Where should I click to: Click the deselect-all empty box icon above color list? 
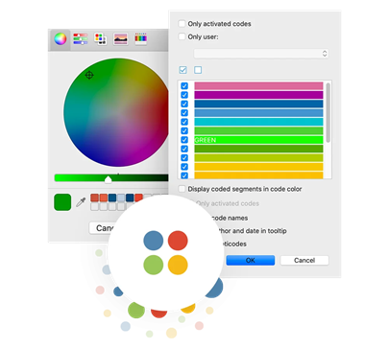[198, 70]
